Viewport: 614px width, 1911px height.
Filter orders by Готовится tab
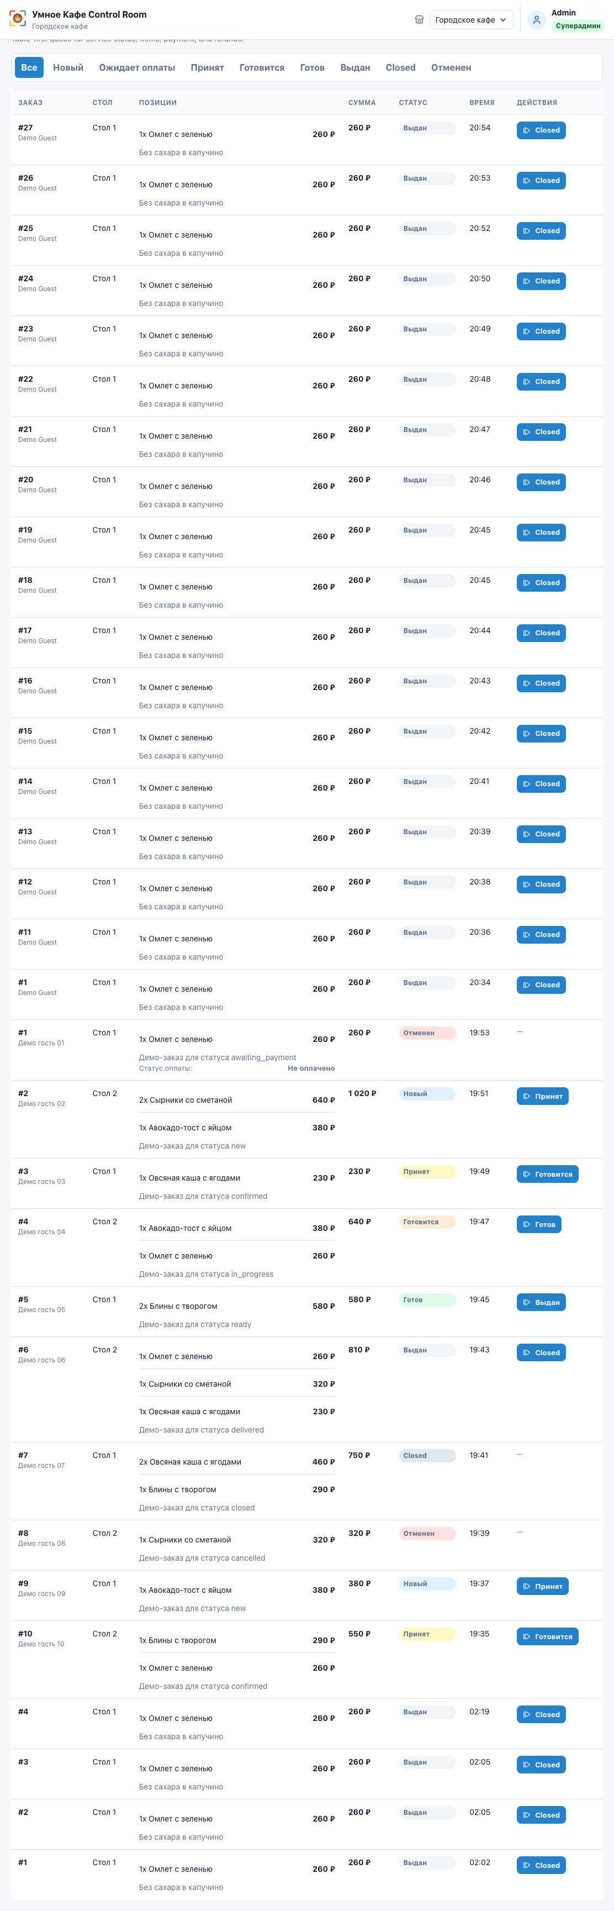[x=262, y=67]
